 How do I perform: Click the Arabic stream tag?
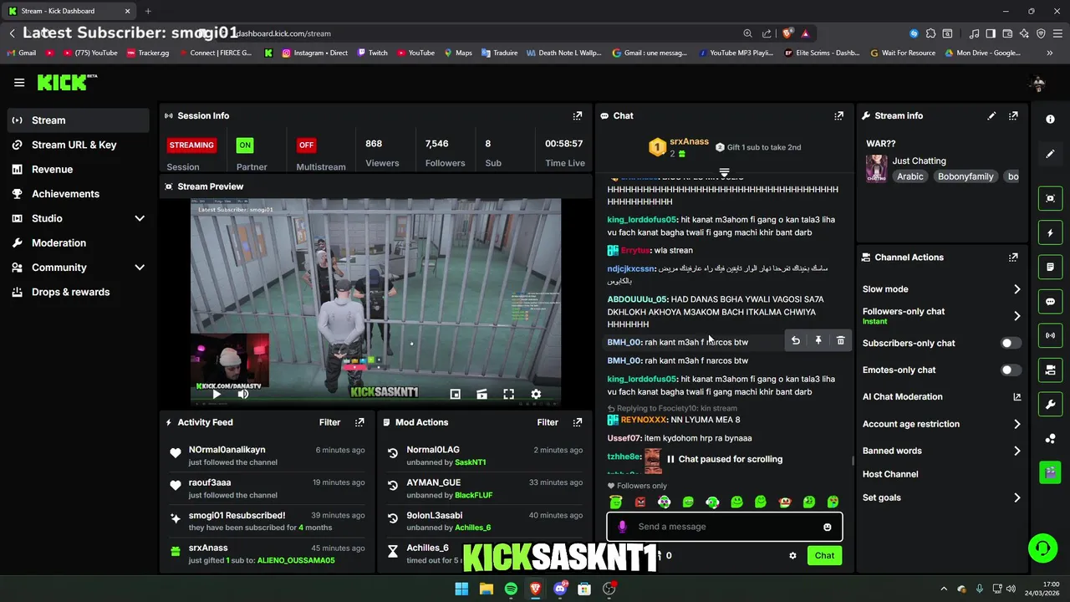910,176
